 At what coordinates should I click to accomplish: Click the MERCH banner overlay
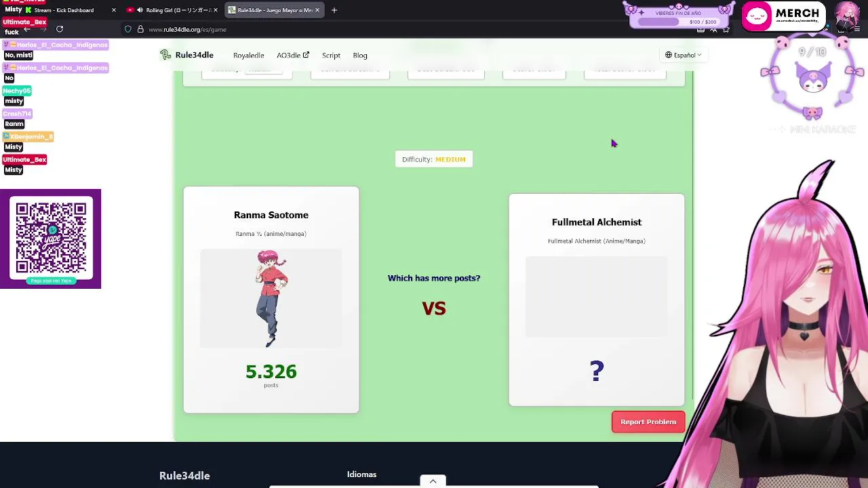point(785,16)
